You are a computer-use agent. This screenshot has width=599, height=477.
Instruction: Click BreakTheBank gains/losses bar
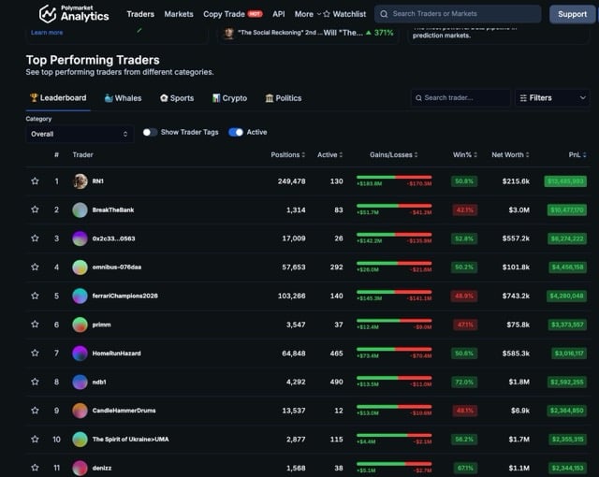[x=394, y=206]
